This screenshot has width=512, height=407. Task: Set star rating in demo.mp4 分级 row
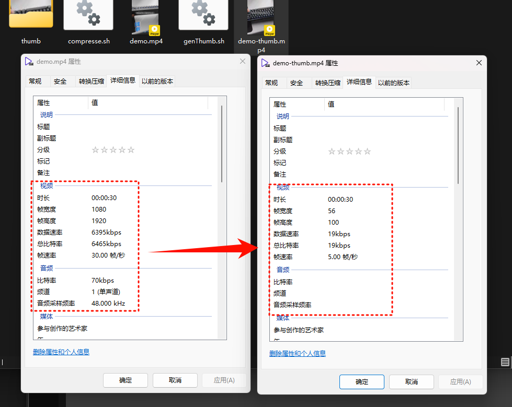coord(113,150)
